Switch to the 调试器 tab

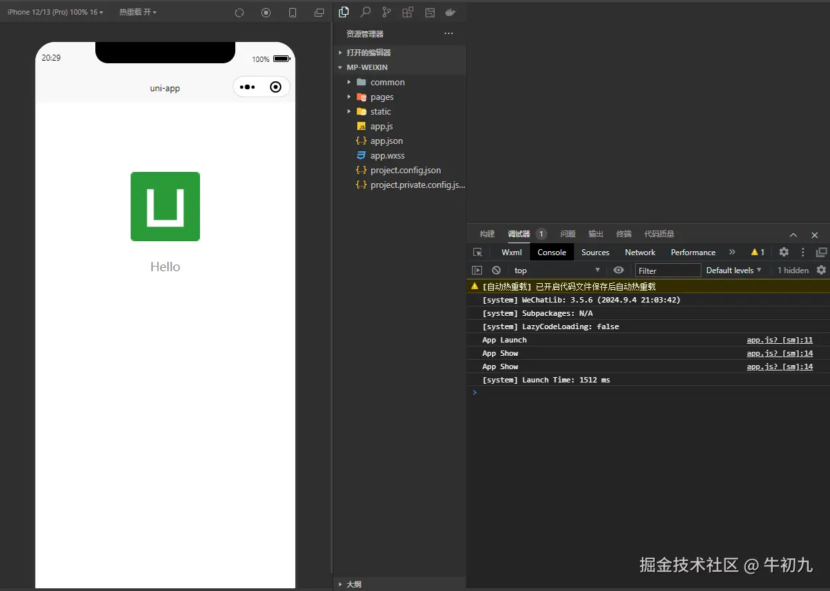pos(519,234)
